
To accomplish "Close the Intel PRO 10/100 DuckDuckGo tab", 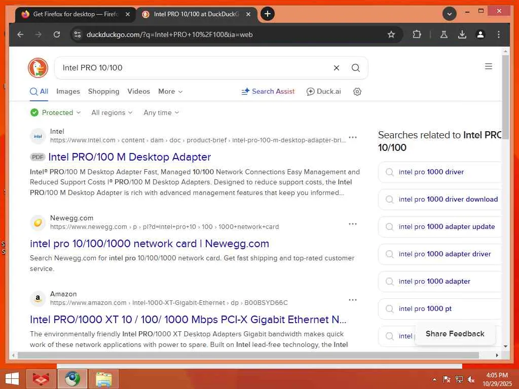I will point(248,14).
